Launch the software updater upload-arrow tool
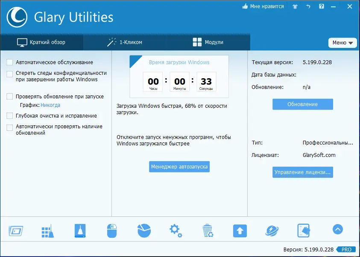 click(240, 230)
